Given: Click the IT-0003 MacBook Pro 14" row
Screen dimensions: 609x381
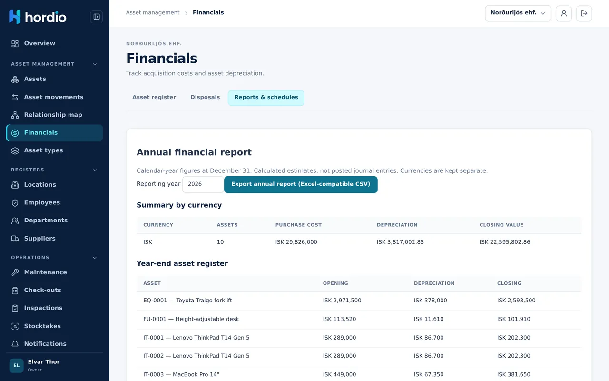Looking at the screenshot, I should click(359, 374).
